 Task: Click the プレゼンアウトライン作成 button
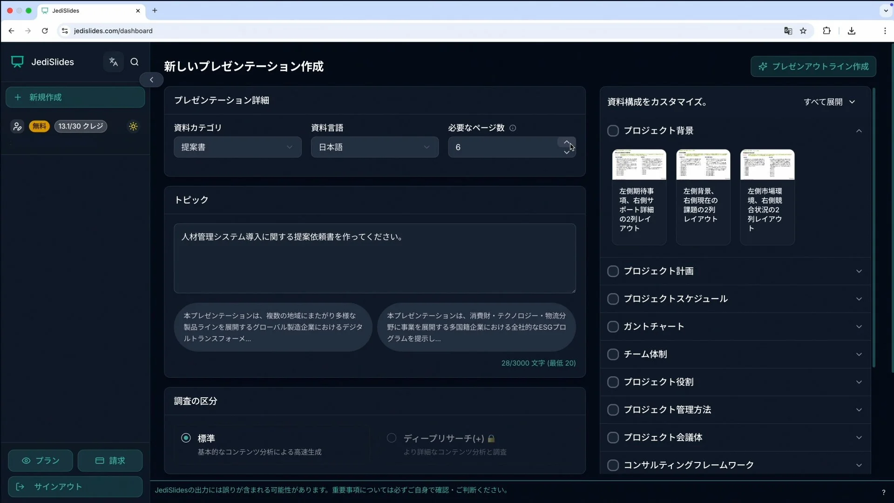pos(813,67)
